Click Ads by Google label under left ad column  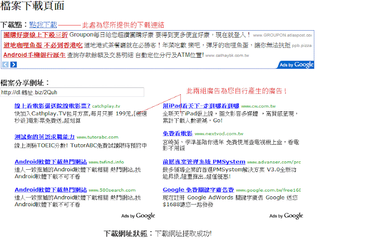(x=138, y=216)
